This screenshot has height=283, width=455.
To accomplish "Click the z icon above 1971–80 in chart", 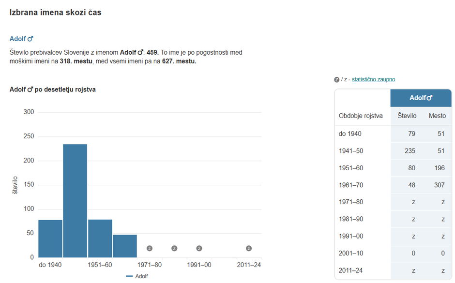I will [x=150, y=248].
